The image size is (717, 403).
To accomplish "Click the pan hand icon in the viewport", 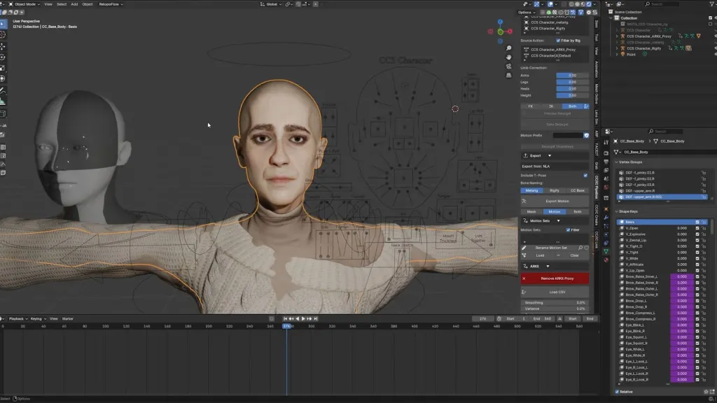I will 508,56.
